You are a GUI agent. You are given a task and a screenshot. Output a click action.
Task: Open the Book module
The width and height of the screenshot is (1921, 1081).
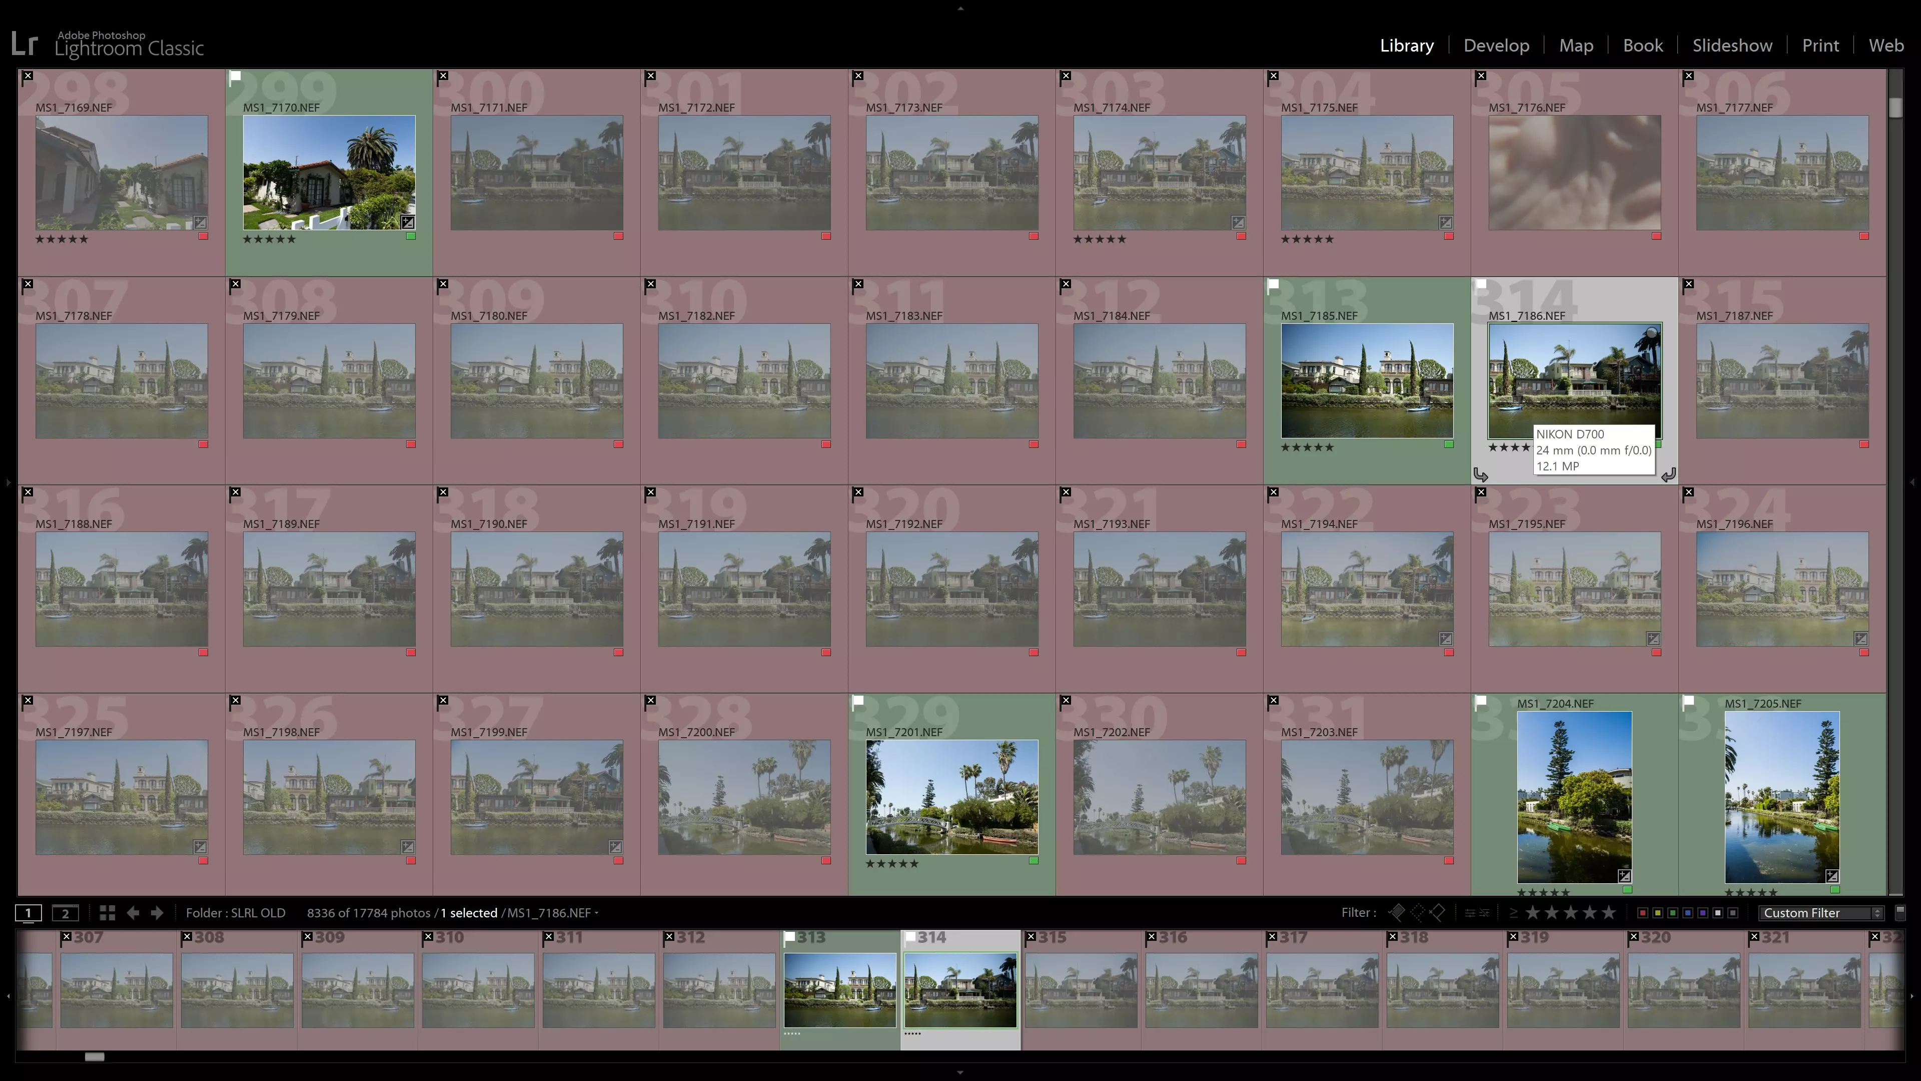(x=1643, y=46)
